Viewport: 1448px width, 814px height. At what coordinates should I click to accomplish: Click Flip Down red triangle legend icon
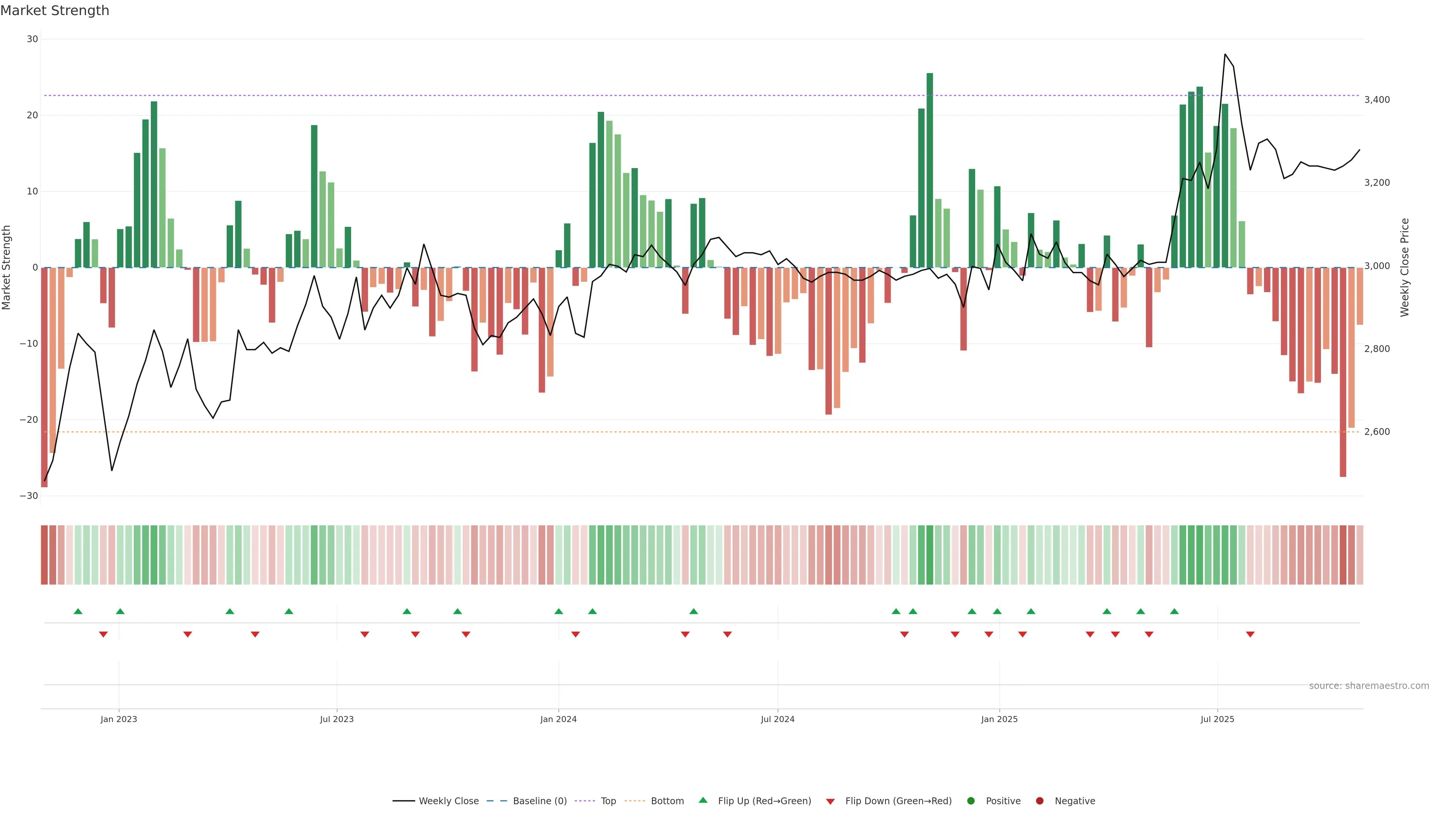click(x=830, y=802)
